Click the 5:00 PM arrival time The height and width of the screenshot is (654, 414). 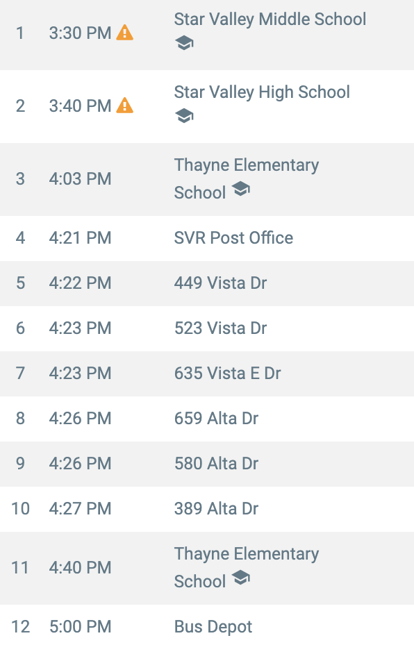point(80,627)
